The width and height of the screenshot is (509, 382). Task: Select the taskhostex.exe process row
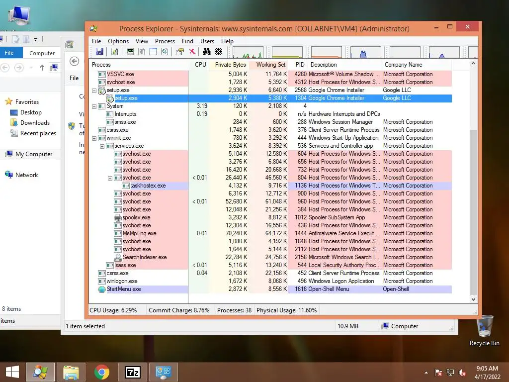pos(270,186)
